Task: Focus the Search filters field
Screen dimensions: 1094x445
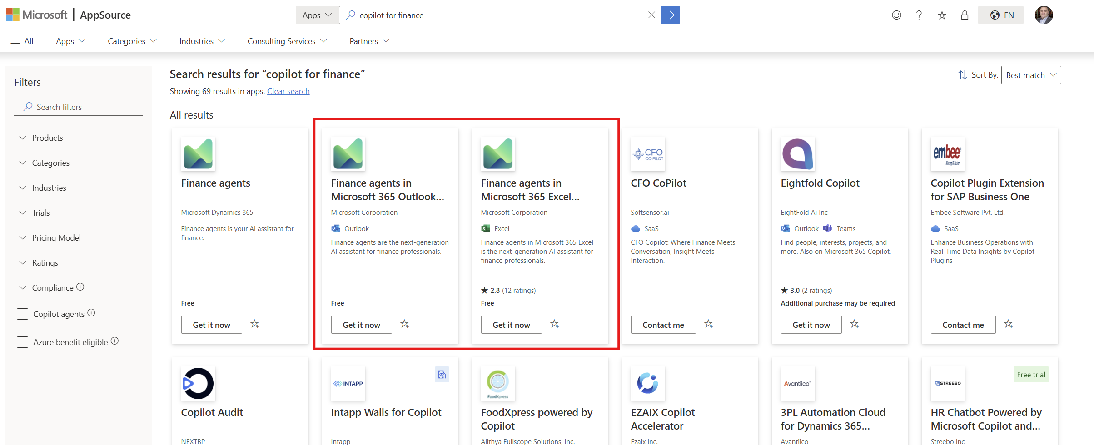Action: point(78,107)
